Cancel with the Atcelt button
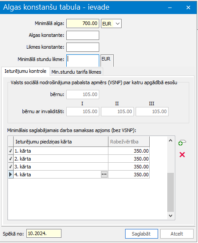 point(177,234)
